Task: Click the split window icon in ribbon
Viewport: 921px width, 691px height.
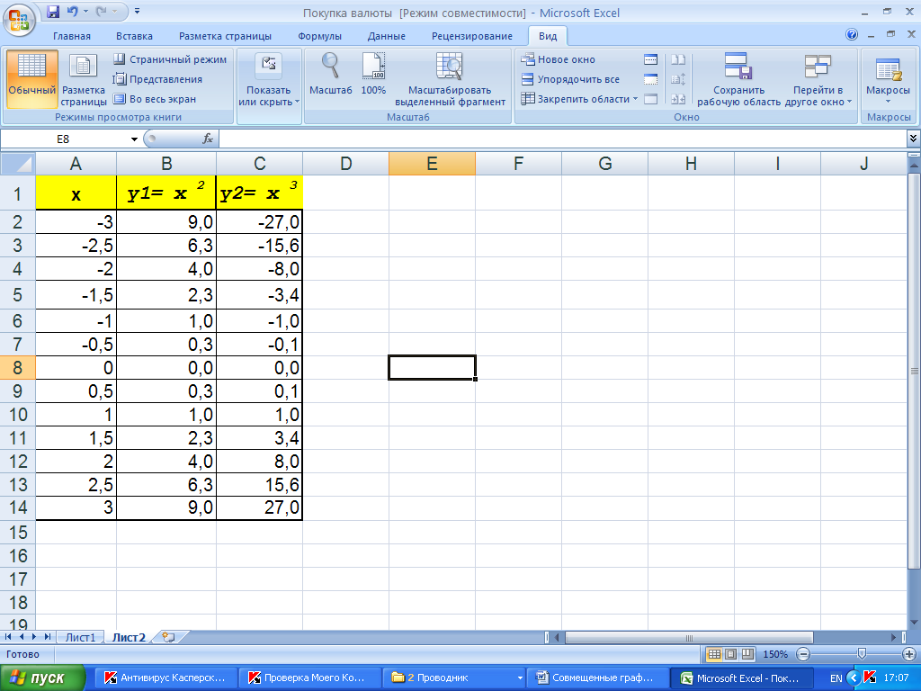Action: pos(651,59)
